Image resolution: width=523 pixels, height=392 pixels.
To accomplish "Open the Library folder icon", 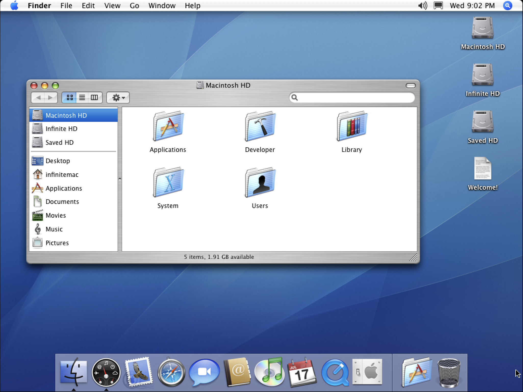I will click(352, 126).
